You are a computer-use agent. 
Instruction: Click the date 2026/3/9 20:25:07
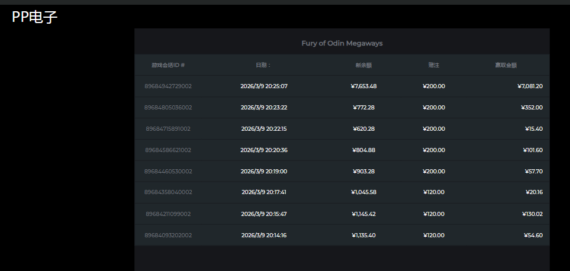[x=264, y=86]
